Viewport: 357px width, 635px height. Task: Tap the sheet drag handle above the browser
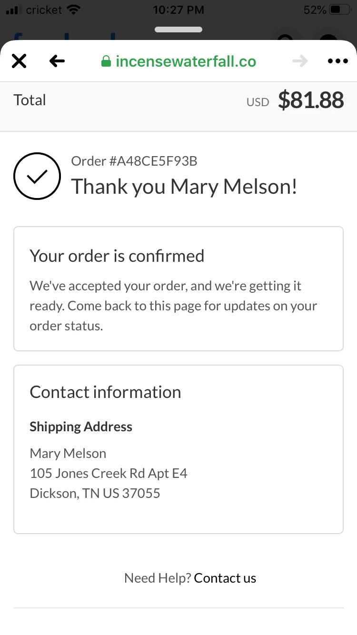(x=178, y=30)
